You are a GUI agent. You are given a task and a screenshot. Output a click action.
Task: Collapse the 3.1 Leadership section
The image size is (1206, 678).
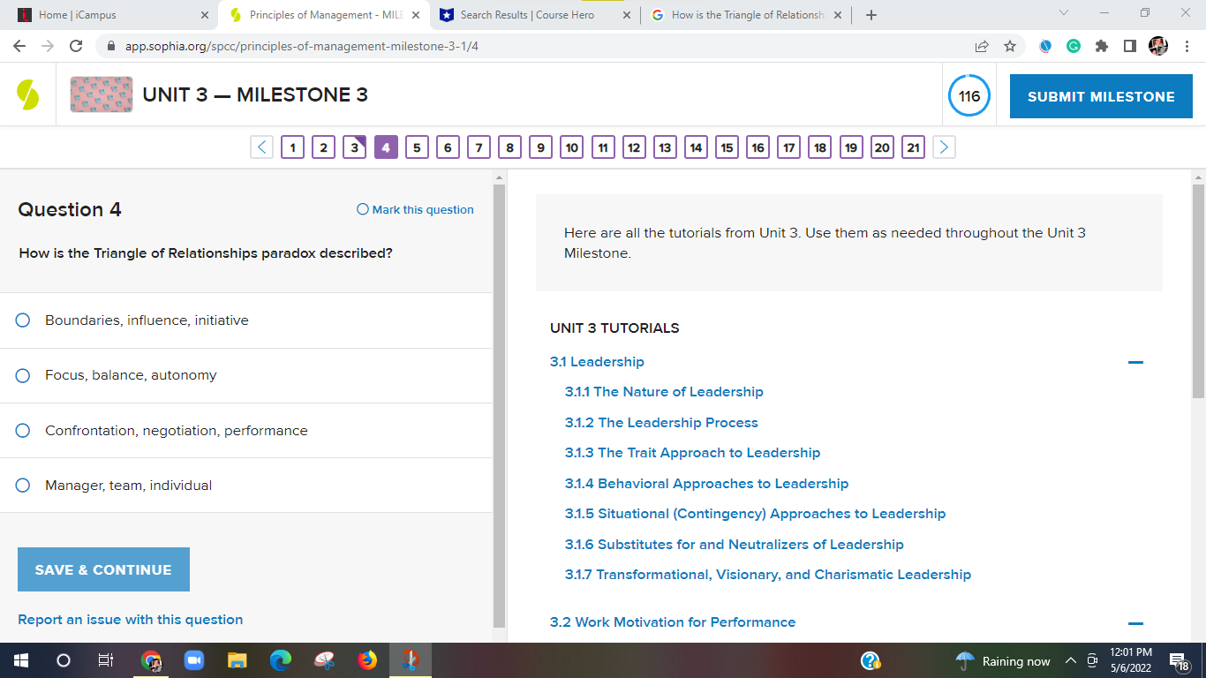1135,363
